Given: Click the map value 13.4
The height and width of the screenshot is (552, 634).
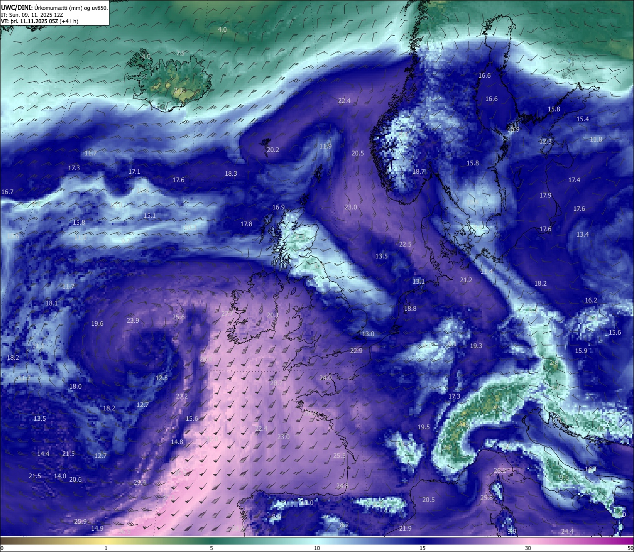Looking at the screenshot, I should pos(582,234).
